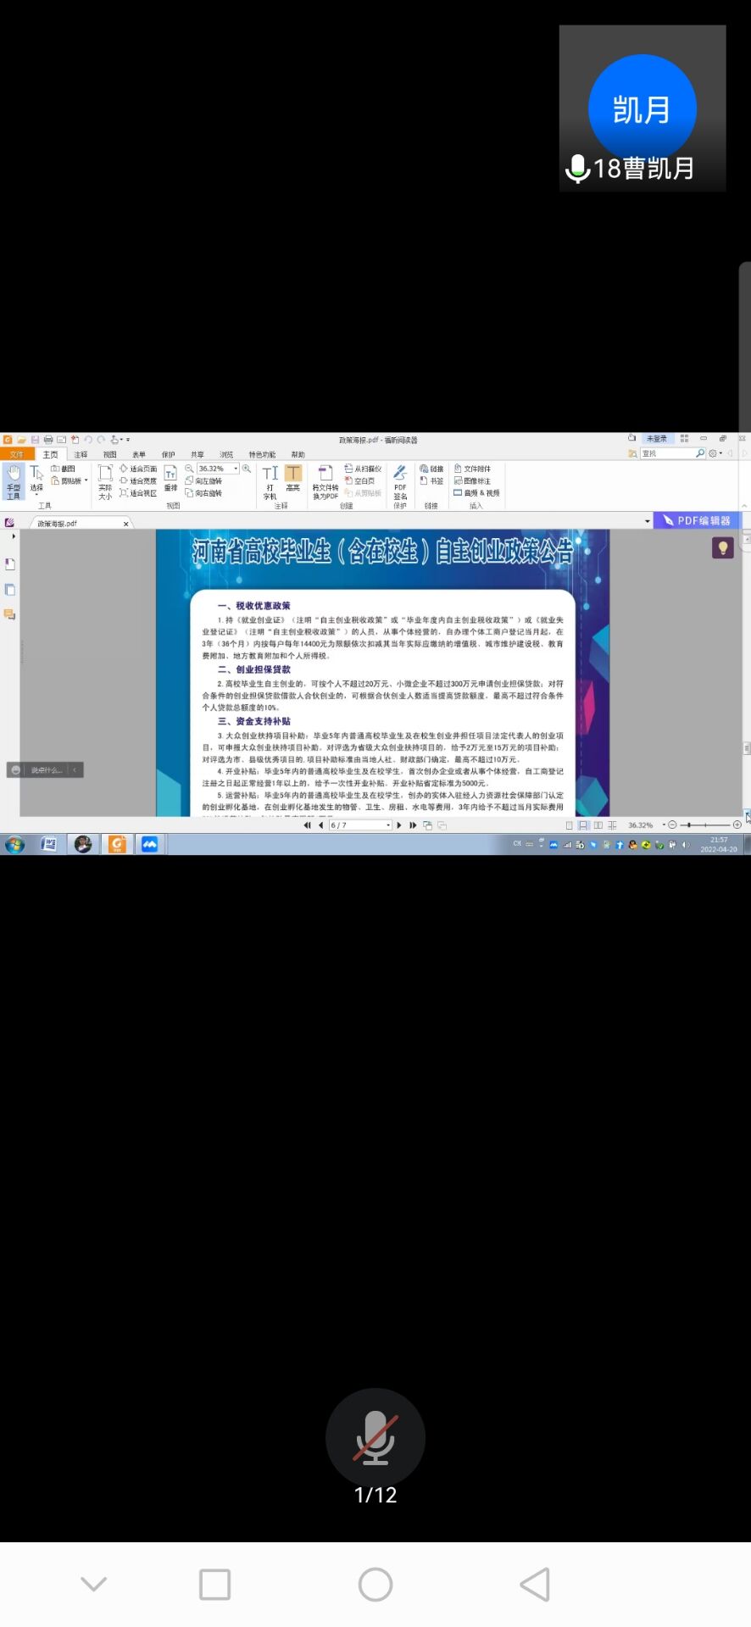Screen dimensions: 751x1627
Task: Select the Hand tool in the ribbon
Action: 14,480
